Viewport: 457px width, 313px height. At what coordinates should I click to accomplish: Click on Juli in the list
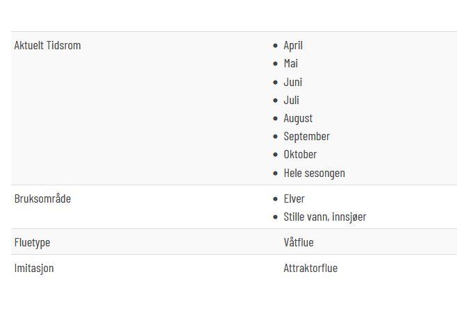[x=291, y=100]
